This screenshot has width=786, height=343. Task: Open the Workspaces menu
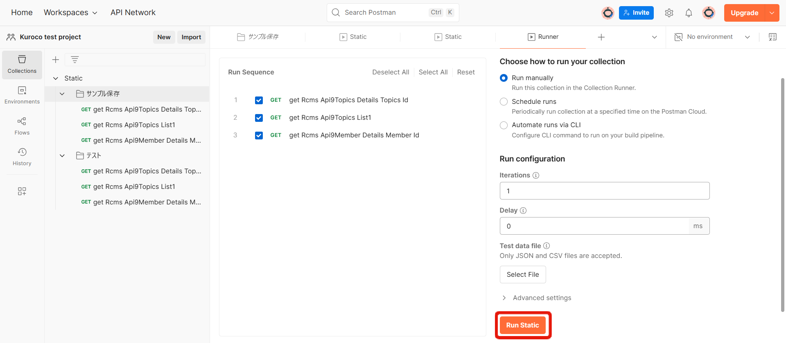70,13
